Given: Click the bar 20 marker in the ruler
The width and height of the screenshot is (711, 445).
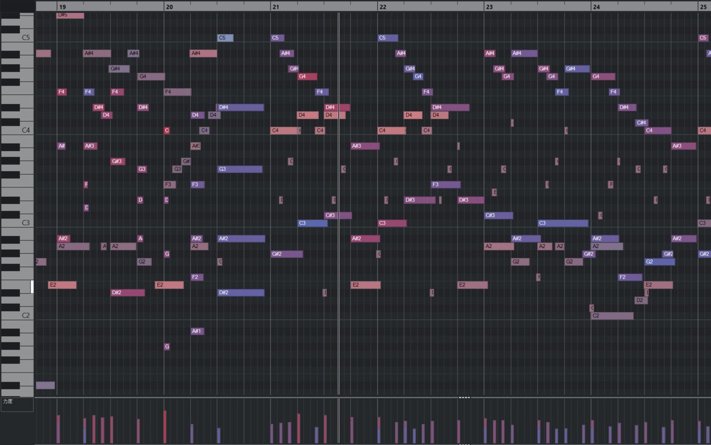Looking at the screenshot, I should tap(169, 7).
